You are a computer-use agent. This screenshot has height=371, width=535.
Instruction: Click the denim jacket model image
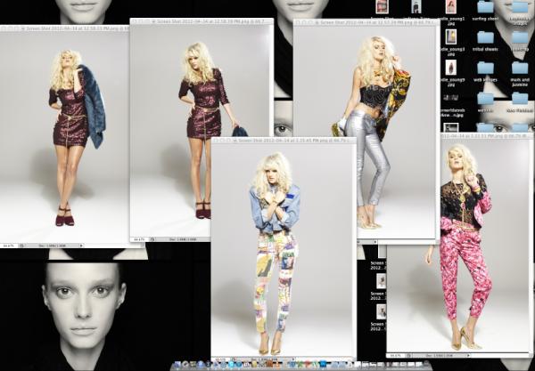click(284, 250)
